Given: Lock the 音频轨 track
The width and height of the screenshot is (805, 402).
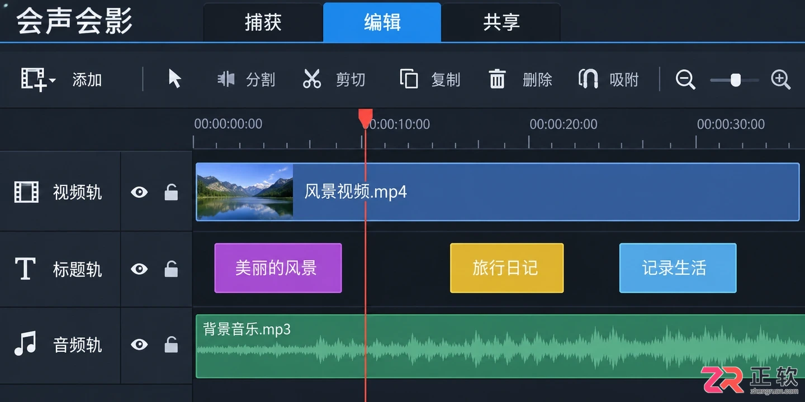Looking at the screenshot, I should click(171, 343).
